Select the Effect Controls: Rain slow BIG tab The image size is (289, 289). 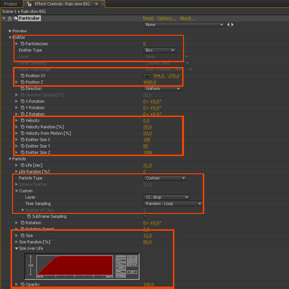pos(62,4)
